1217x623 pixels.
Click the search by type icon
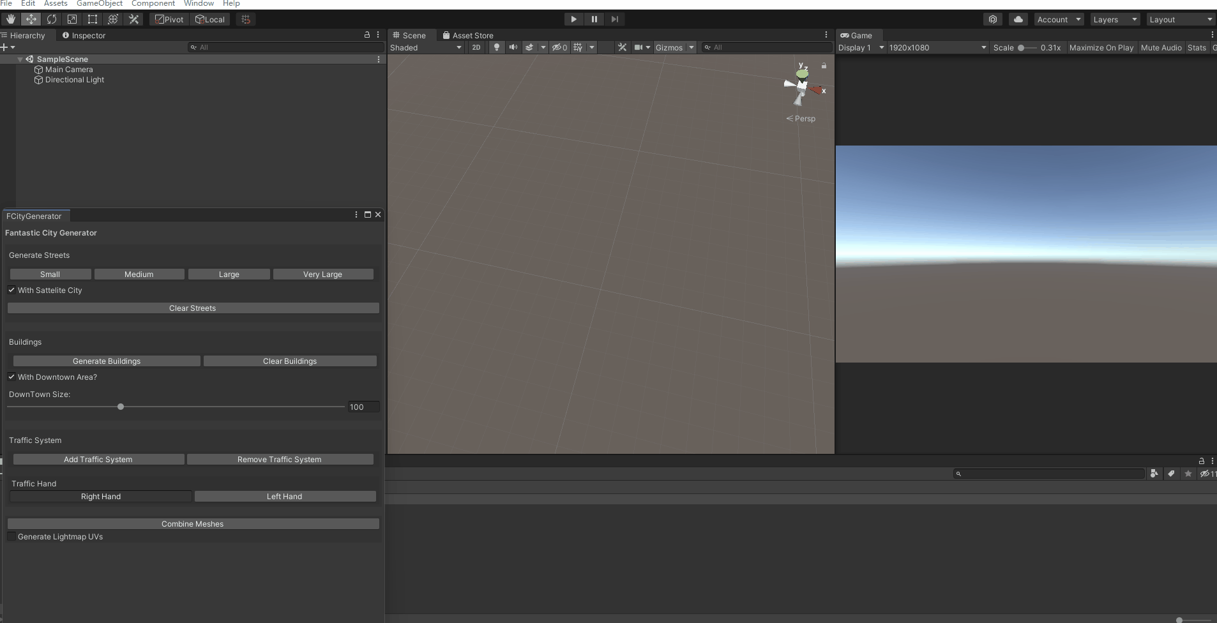pyautogui.click(x=1154, y=474)
